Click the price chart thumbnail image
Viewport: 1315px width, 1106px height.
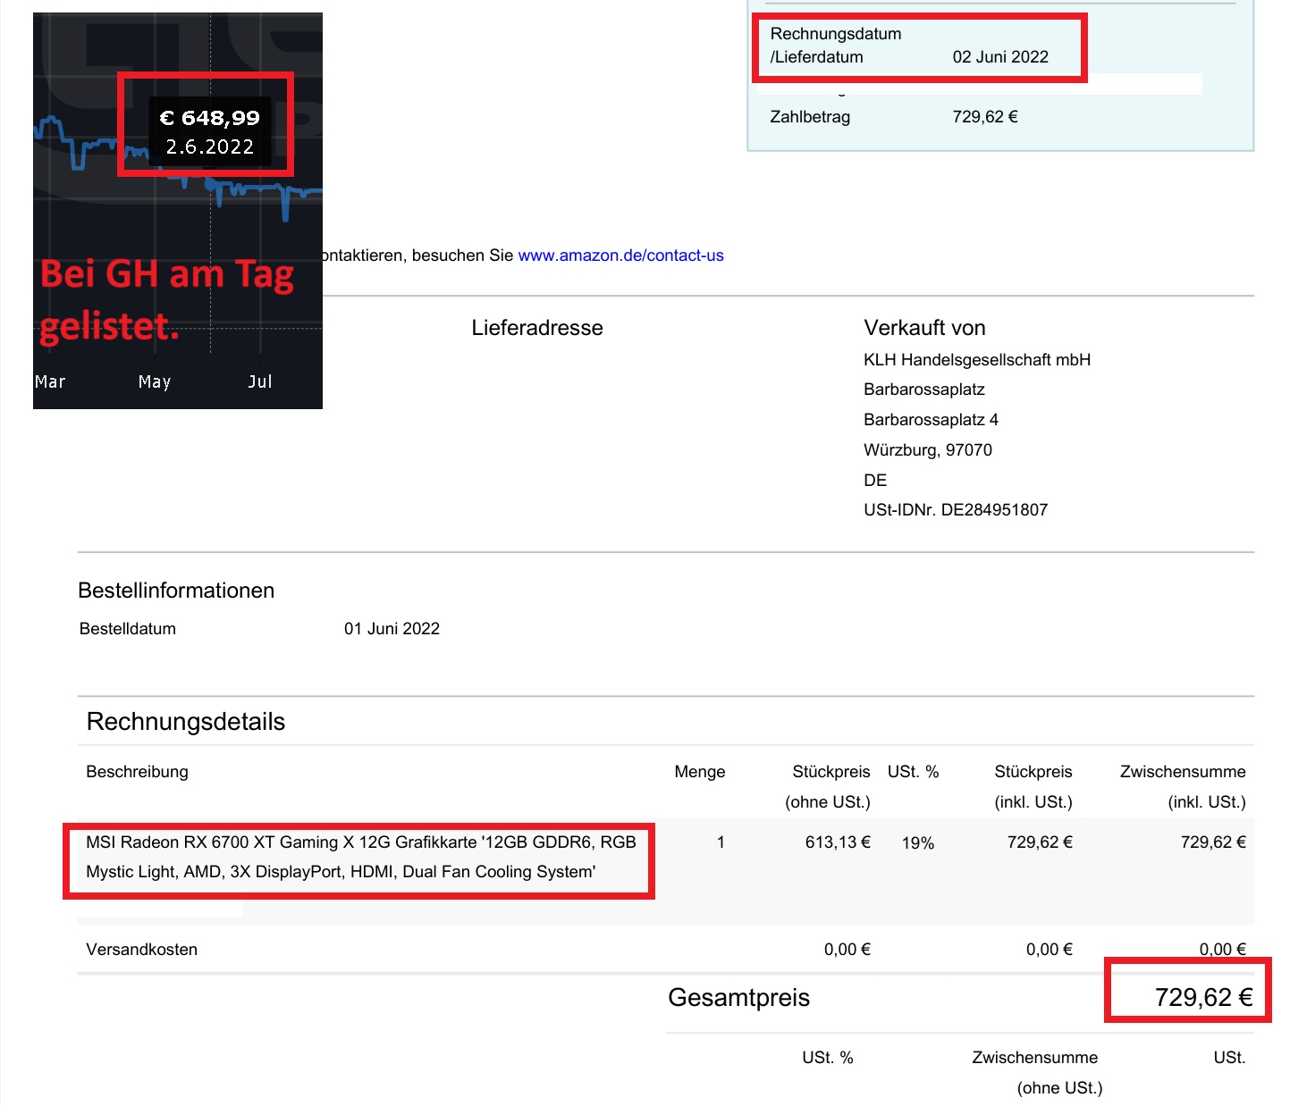pos(178,211)
